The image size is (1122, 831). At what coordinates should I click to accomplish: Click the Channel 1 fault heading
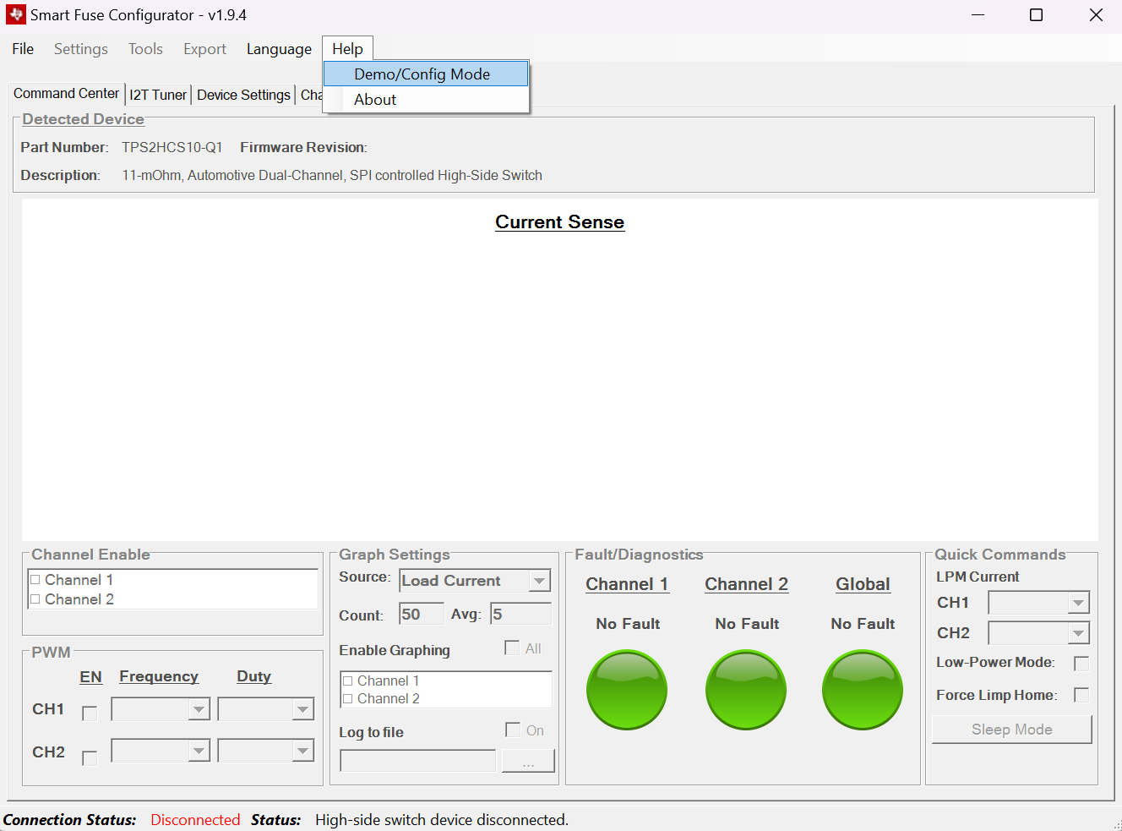[627, 584]
